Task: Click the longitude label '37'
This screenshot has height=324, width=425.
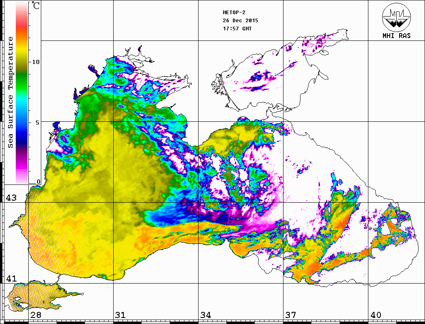Action: pyautogui.click(x=291, y=315)
